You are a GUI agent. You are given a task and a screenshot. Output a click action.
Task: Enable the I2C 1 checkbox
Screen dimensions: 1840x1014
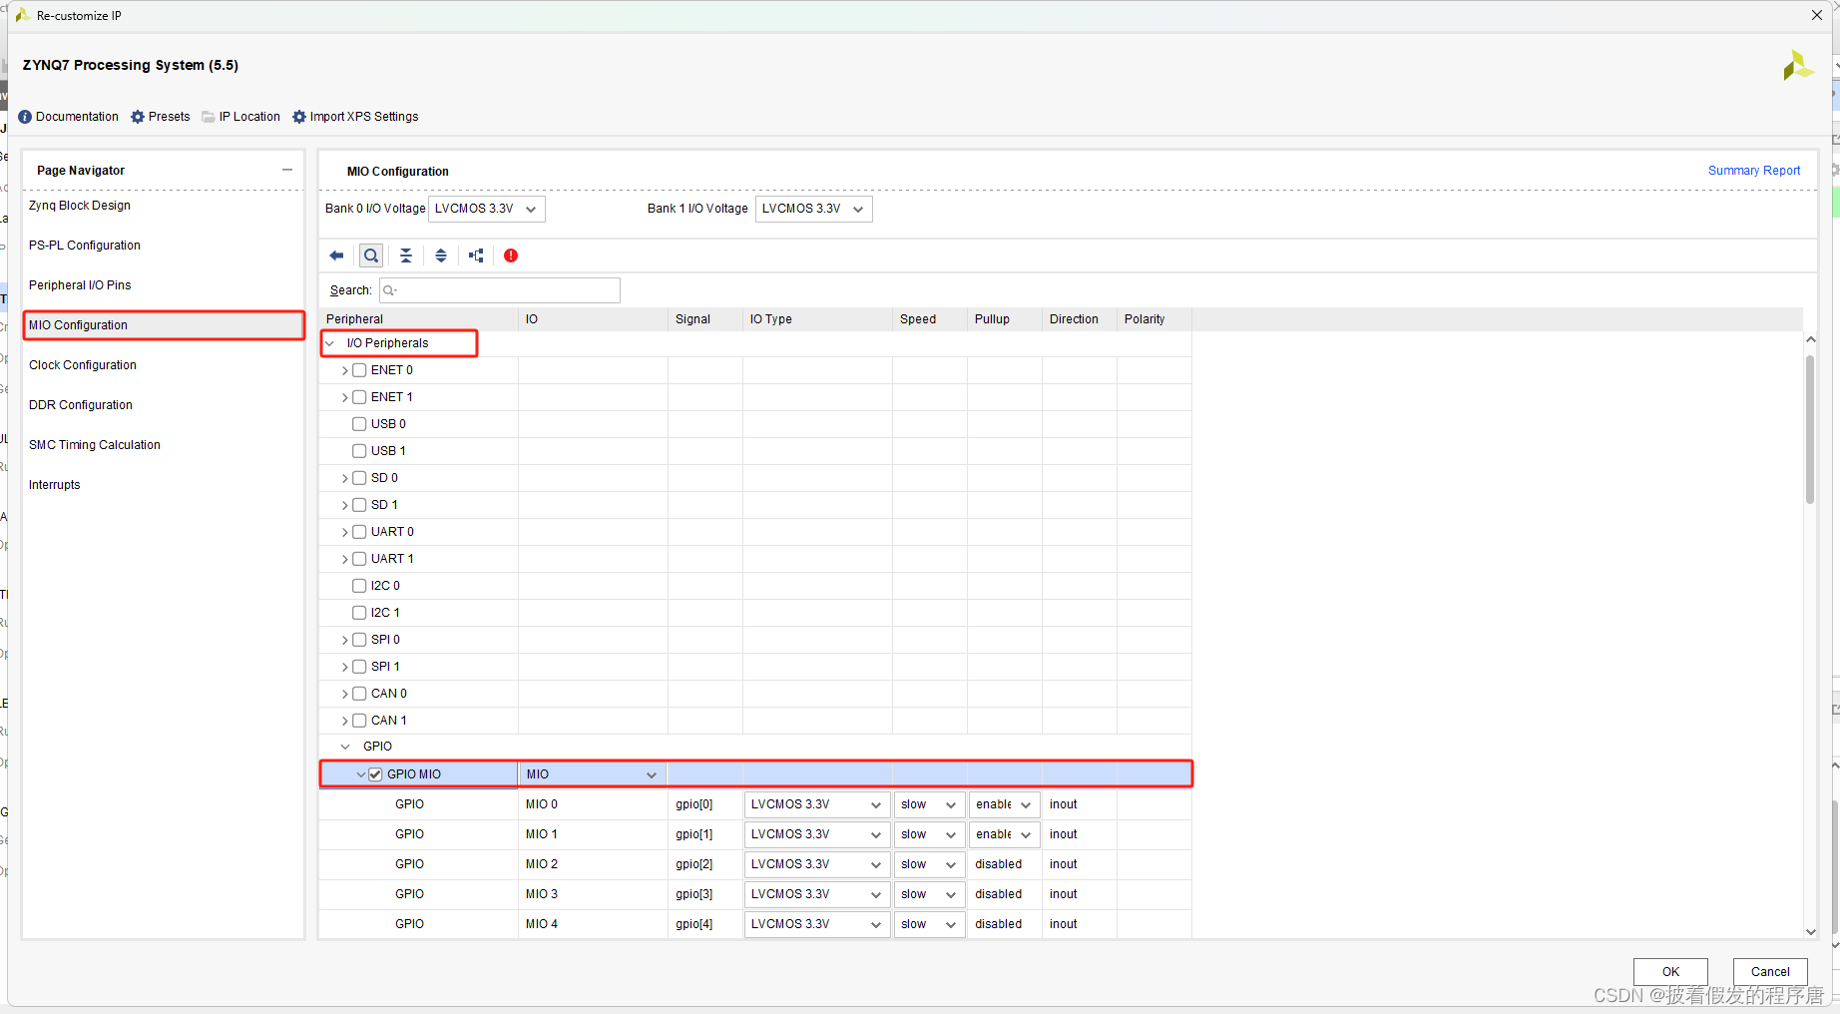pos(359,613)
